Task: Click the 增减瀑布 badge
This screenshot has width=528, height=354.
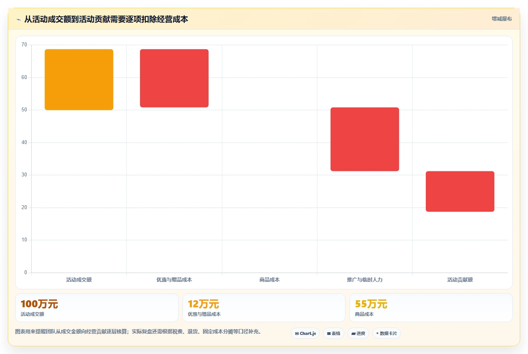Action: click(x=501, y=19)
